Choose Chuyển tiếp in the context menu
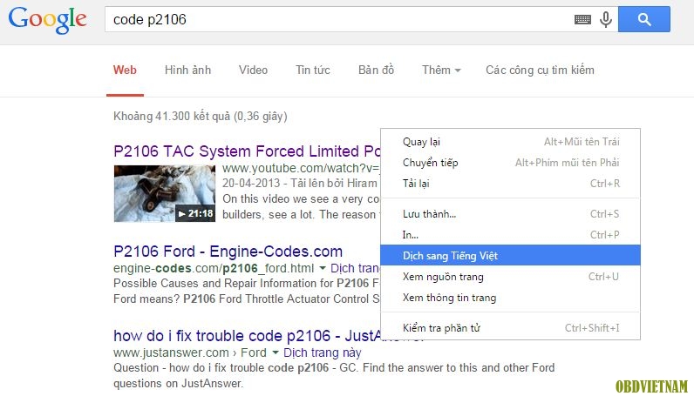The width and height of the screenshot is (694, 396). point(510,163)
